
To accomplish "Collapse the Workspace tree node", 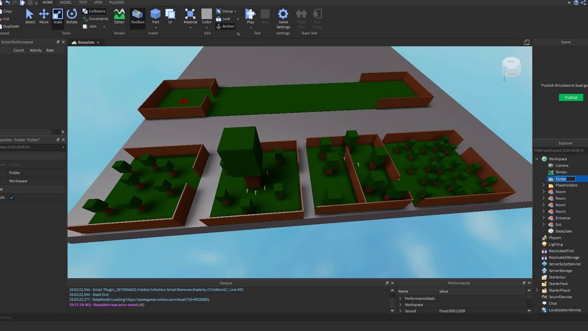I will [537, 159].
